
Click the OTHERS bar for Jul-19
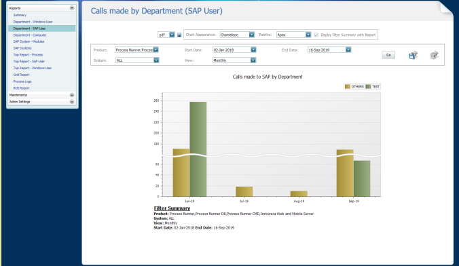244,191
